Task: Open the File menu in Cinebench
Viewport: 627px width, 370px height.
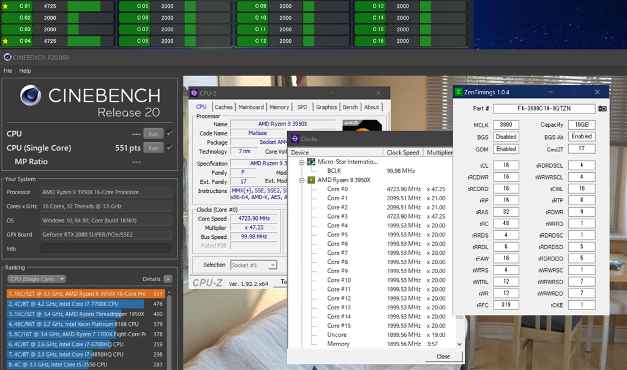Action: (8, 70)
